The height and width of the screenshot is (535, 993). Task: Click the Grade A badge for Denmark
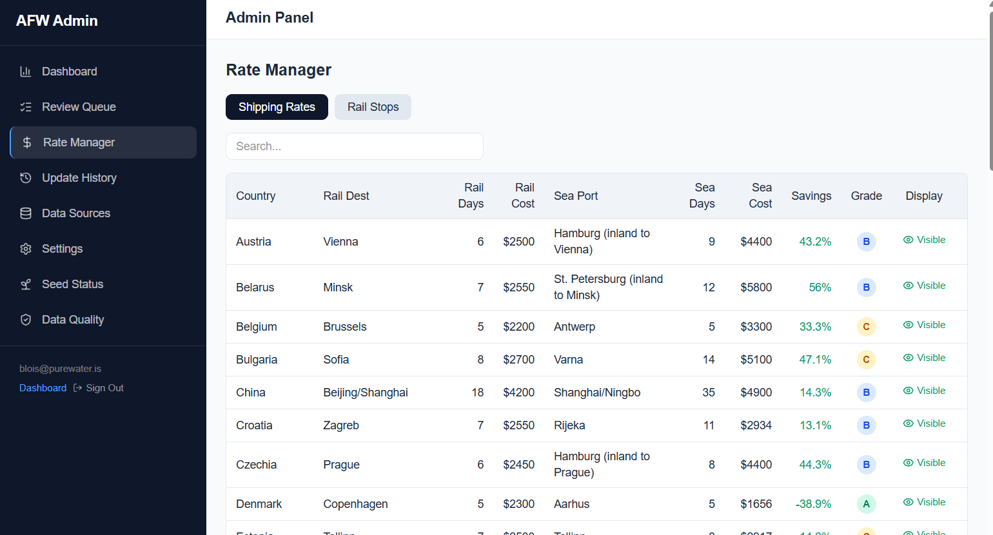tap(866, 503)
